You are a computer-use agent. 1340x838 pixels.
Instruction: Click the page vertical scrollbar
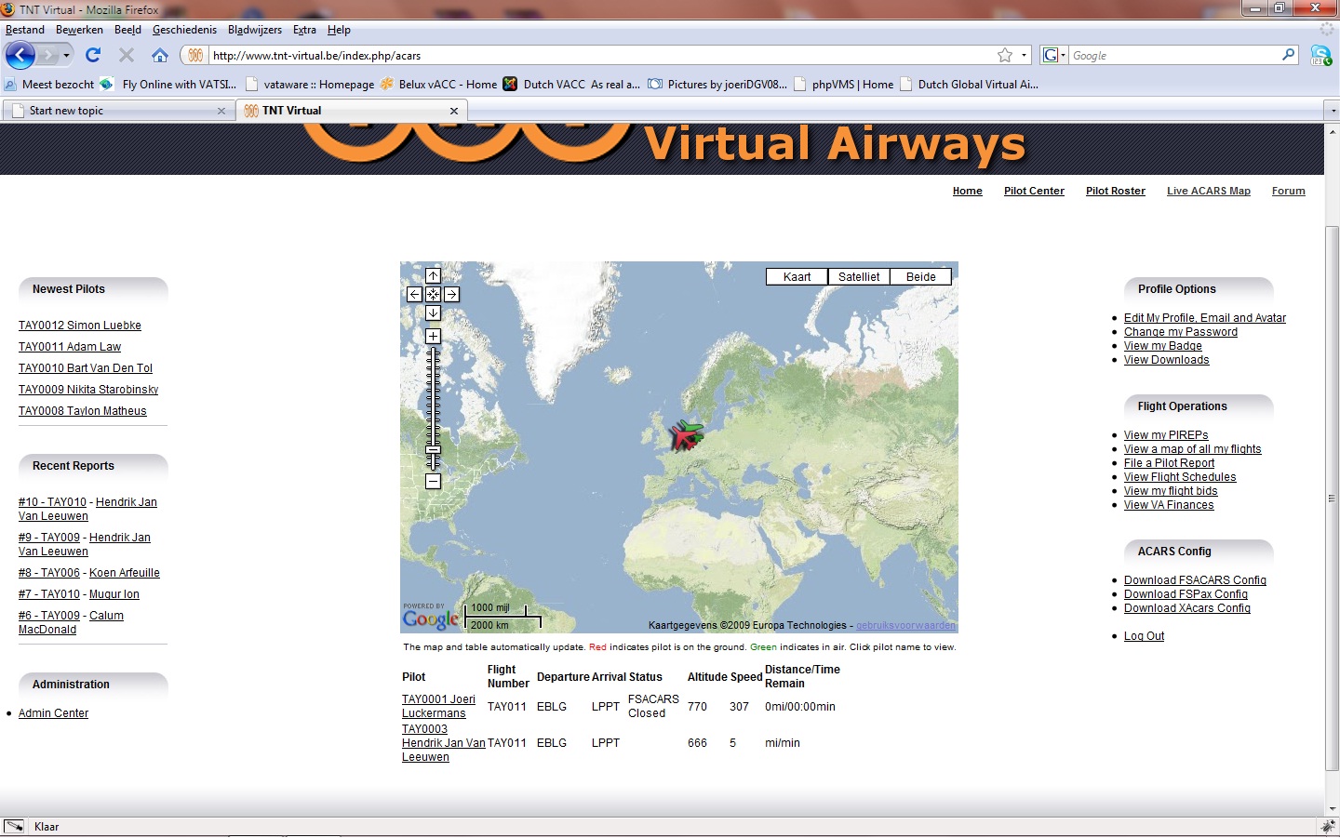tap(1332, 498)
